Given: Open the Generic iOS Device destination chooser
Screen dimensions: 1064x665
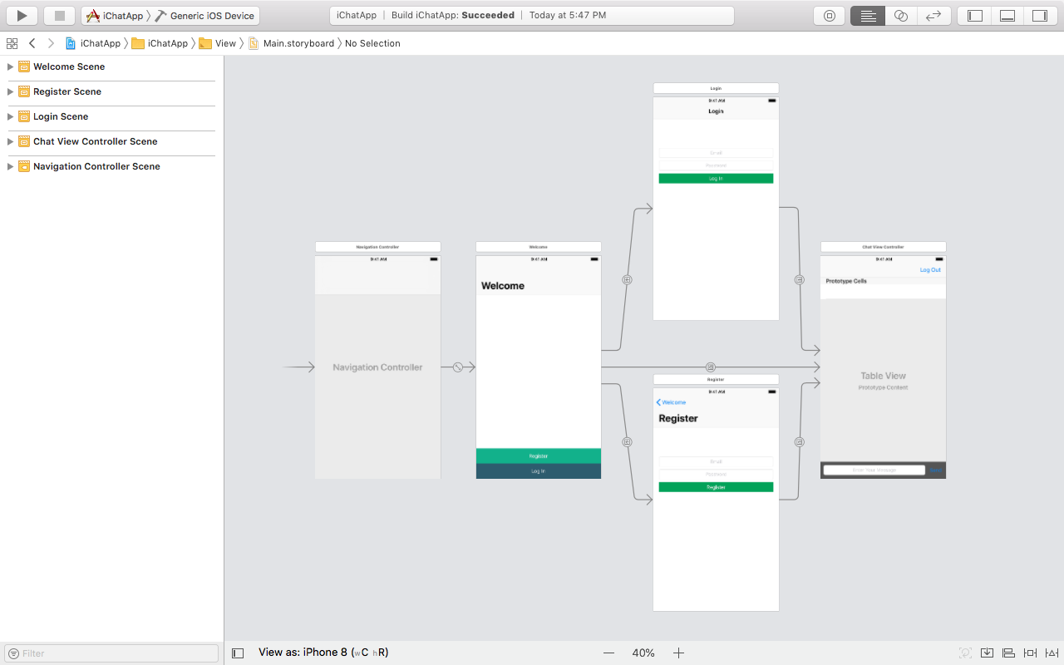Looking at the screenshot, I should pyautogui.click(x=204, y=15).
